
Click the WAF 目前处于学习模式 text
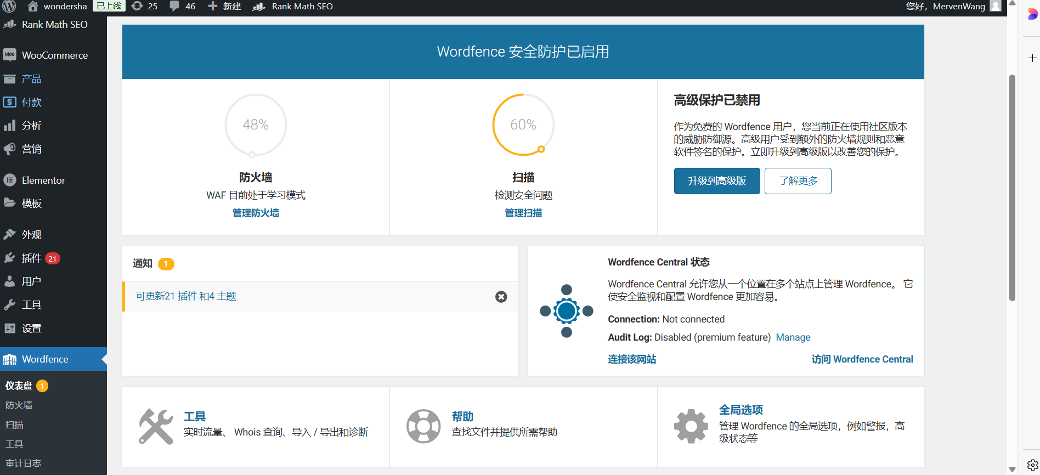[x=256, y=195]
